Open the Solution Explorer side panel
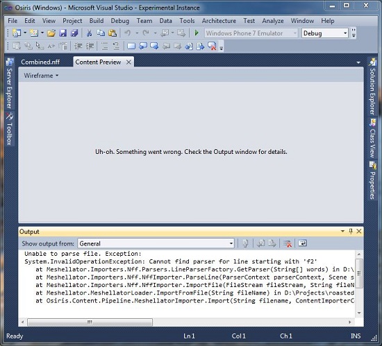 point(372,87)
